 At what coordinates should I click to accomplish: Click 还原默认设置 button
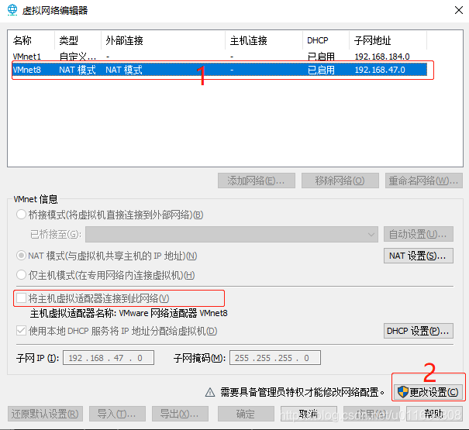click(45, 414)
